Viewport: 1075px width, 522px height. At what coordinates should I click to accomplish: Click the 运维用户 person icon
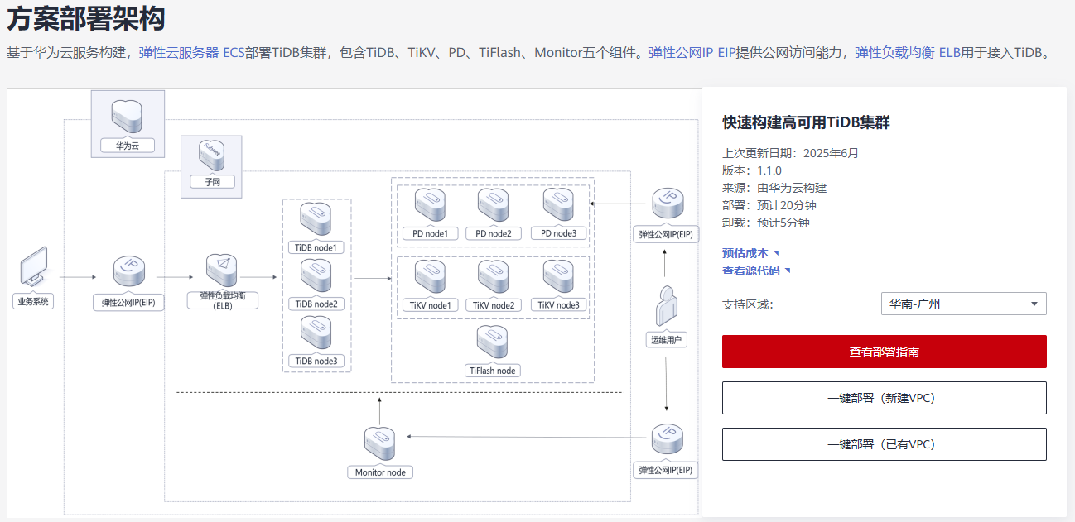point(667,305)
